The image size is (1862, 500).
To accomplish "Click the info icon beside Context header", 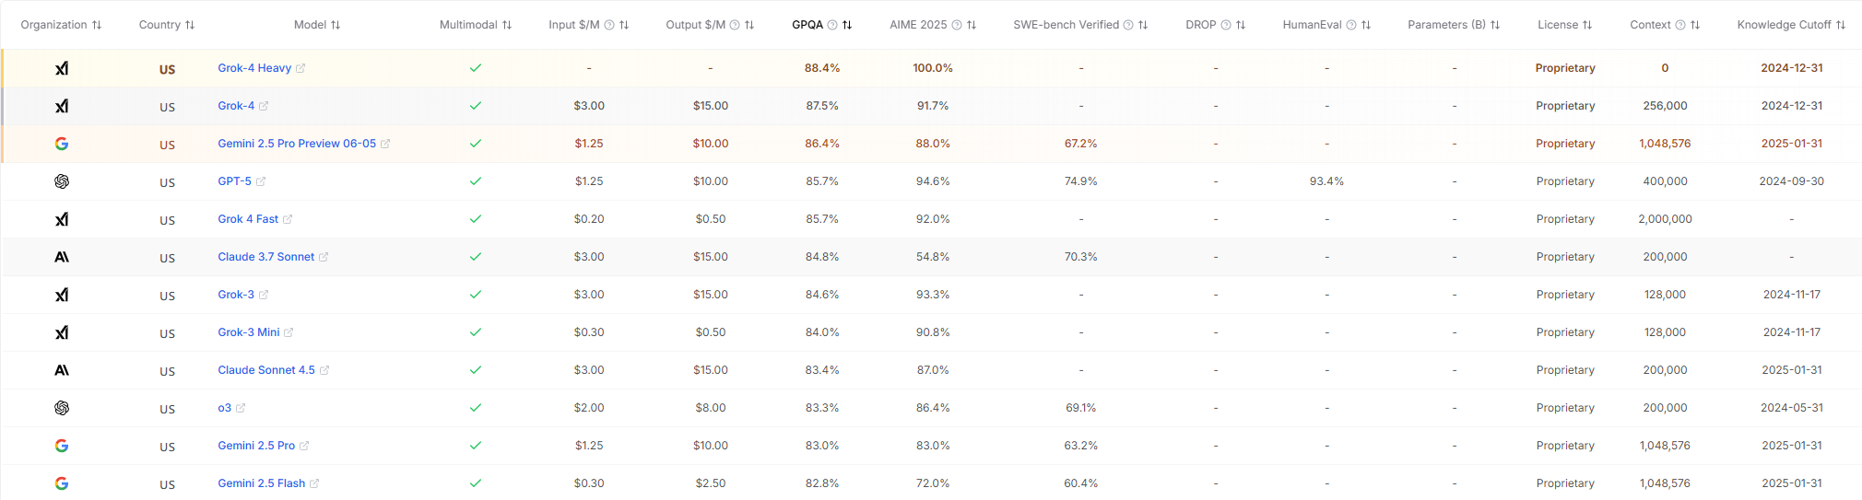I will point(1680,25).
